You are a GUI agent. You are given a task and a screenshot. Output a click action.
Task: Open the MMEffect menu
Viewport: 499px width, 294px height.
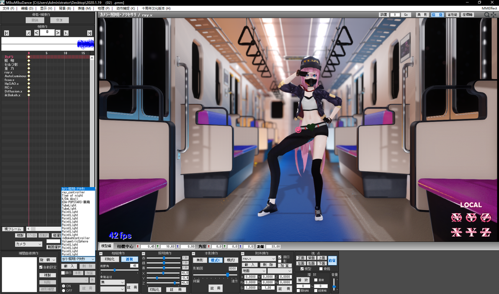[489, 8]
